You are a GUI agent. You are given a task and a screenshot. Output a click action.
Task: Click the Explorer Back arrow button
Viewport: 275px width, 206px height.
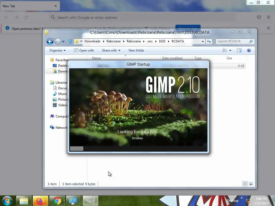(50, 42)
